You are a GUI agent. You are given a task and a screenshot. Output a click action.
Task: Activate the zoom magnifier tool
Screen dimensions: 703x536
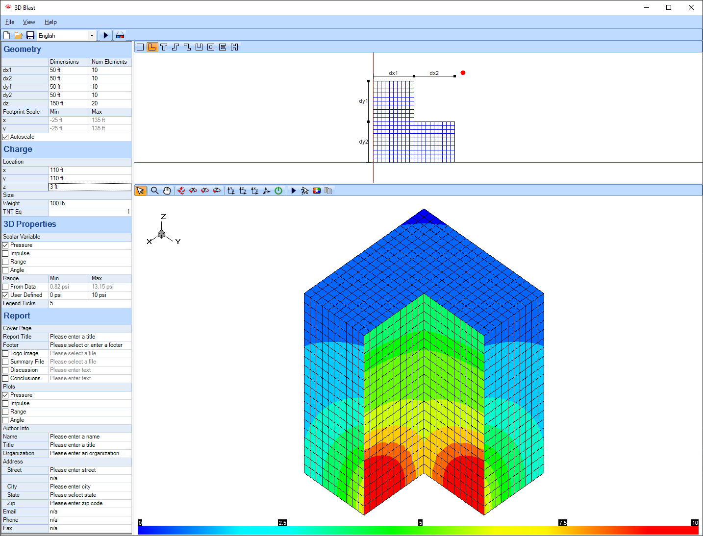[155, 191]
